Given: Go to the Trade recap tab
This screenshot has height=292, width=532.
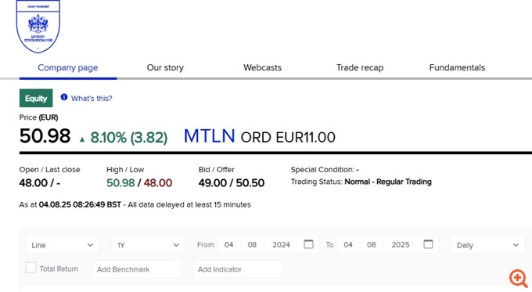Looking at the screenshot, I should (x=360, y=67).
